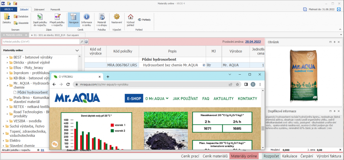
Task: Expand VESIBA - svodidla folder
Action: (x=7, y=121)
